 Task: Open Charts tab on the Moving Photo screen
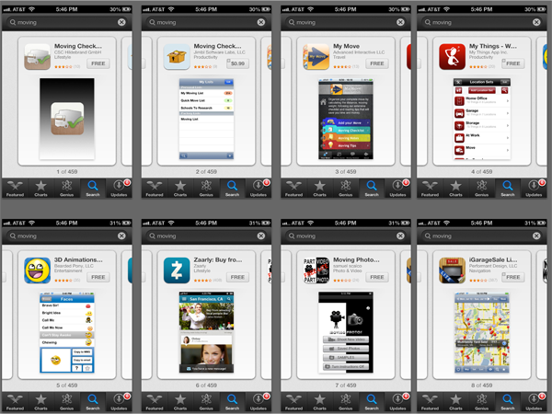[x=319, y=402]
